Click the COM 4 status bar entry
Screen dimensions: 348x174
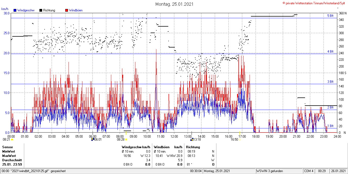click(309, 171)
